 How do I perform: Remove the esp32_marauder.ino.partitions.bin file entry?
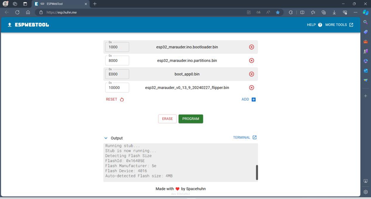click(x=252, y=61)
